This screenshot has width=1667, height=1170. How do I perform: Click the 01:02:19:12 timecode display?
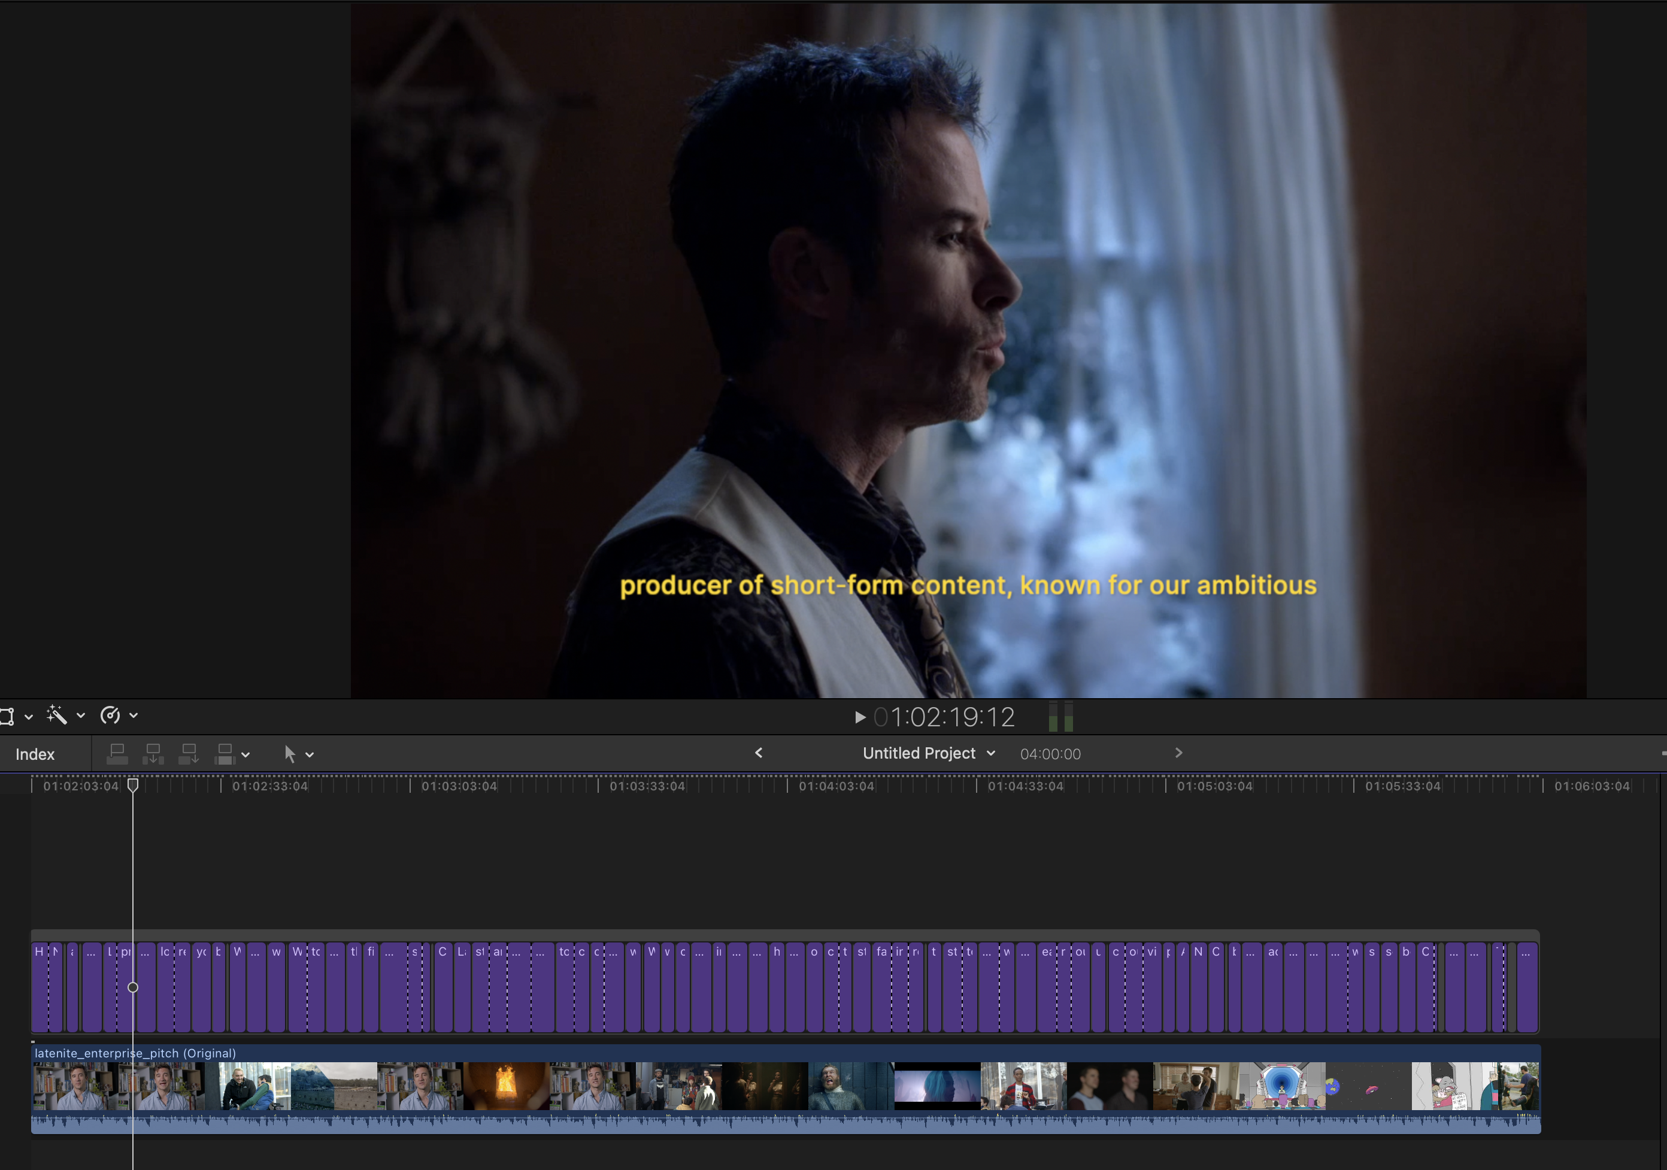tap(944, 717)
